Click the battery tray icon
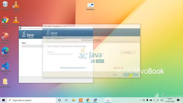Image resolution: width=183 pixels, height=103 pixels. 151,100
